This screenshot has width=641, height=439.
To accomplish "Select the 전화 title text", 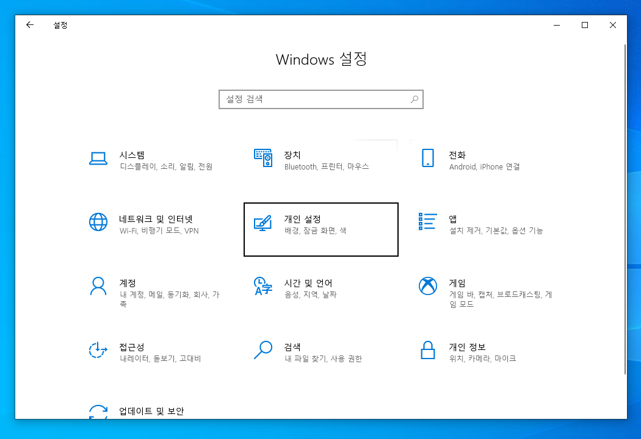I will (x=457, y=155).
